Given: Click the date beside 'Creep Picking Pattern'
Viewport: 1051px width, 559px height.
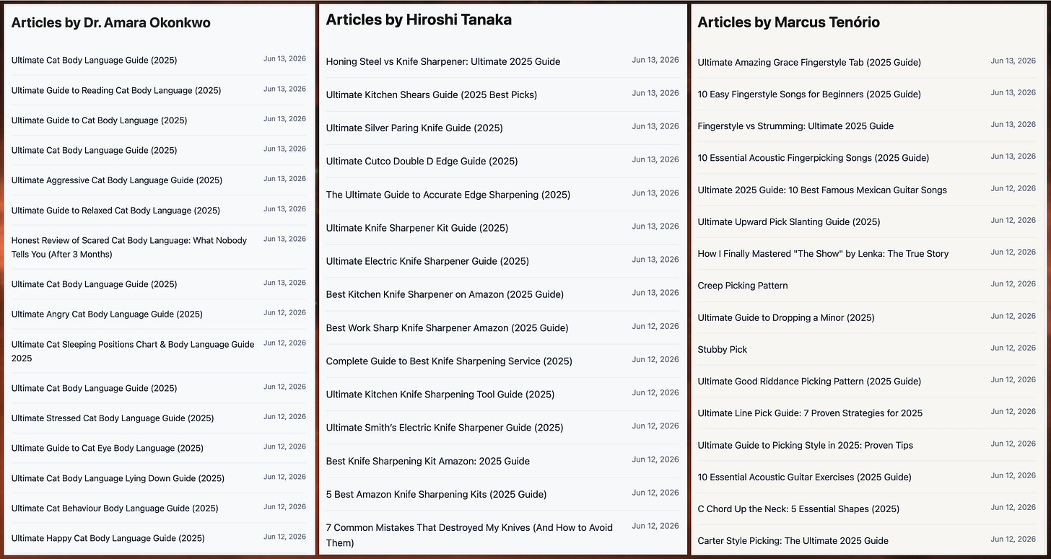Looking at the screenshot, I should point(1013,284).
